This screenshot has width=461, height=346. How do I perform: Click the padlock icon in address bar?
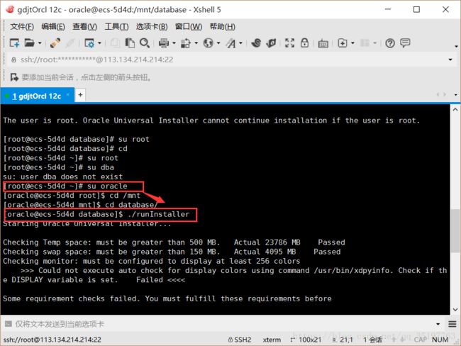[13, 60]
